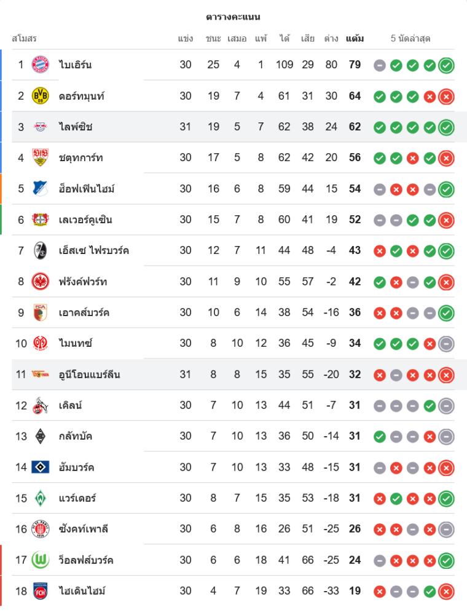Viewport: 467px width, 615px height.
Task: Click the Heidenheim FCH crest
Action: tap(41, 591)
